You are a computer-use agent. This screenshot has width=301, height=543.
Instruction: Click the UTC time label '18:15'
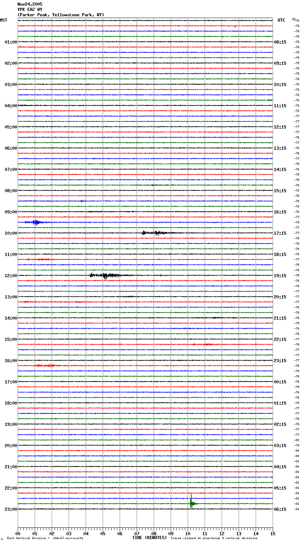[280, 255]
